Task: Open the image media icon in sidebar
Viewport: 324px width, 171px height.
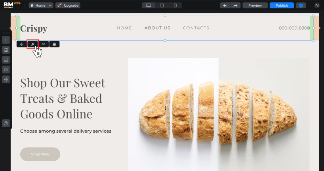Action: click(6, 60)
